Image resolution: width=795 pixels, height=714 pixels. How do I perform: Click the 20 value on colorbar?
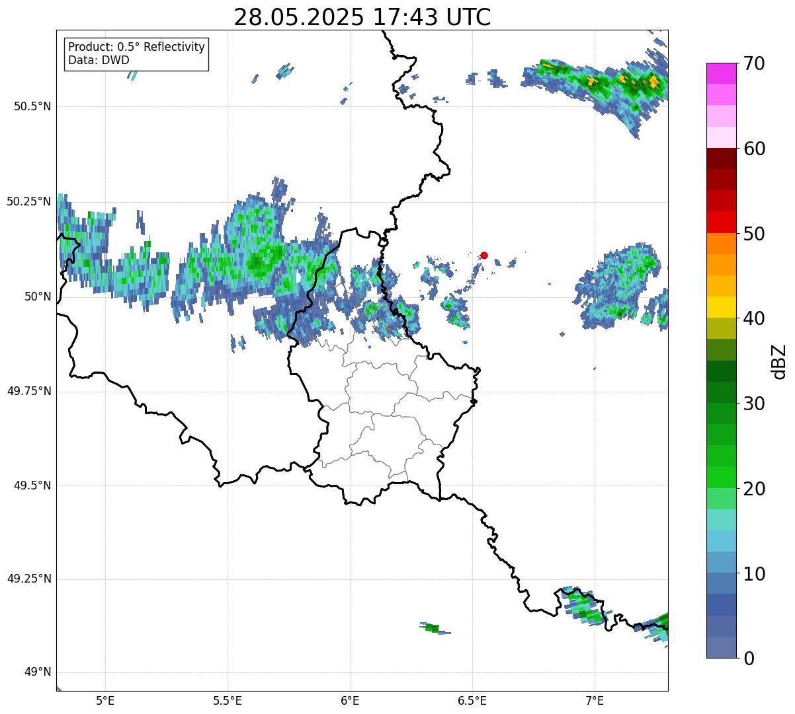coord(754,489)
